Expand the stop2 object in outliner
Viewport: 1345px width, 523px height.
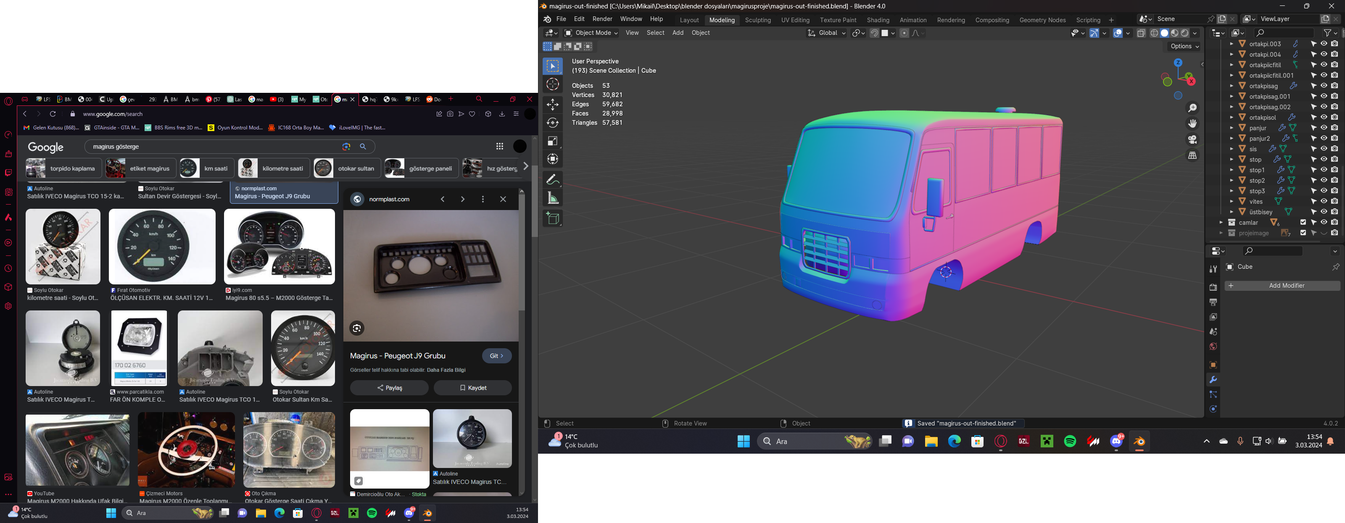pyautogui.click(x=1231, y=181)
